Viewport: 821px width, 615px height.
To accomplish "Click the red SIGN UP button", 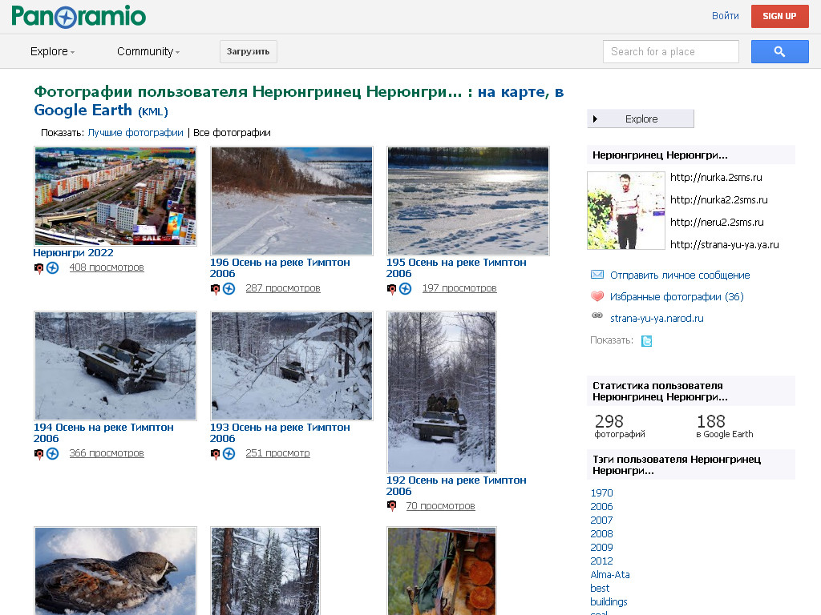I will click(x=779, y=16).
